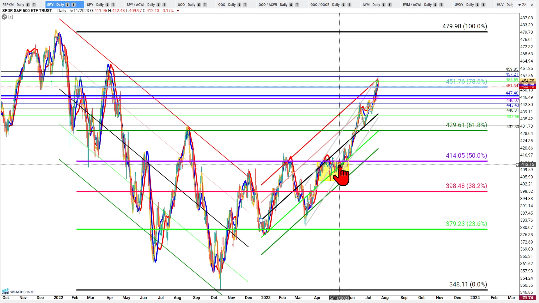The image size is (539, 303).
Task: Click the 2022 label on the time axis
Action: click(58, 298)
